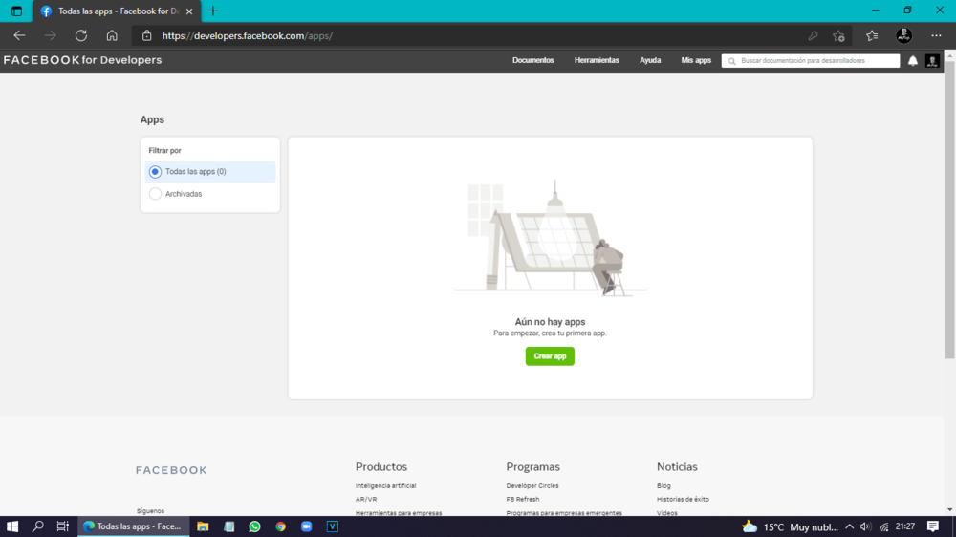Go to browser home page icon
The image size is (956, 537).
coord(112,35)
